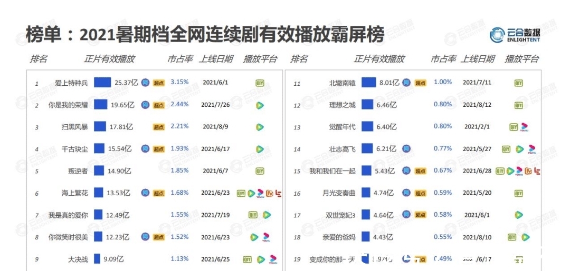Click blue bar next to 14.90亿
This screenshot has width=570, height=271.
point(99,170)
